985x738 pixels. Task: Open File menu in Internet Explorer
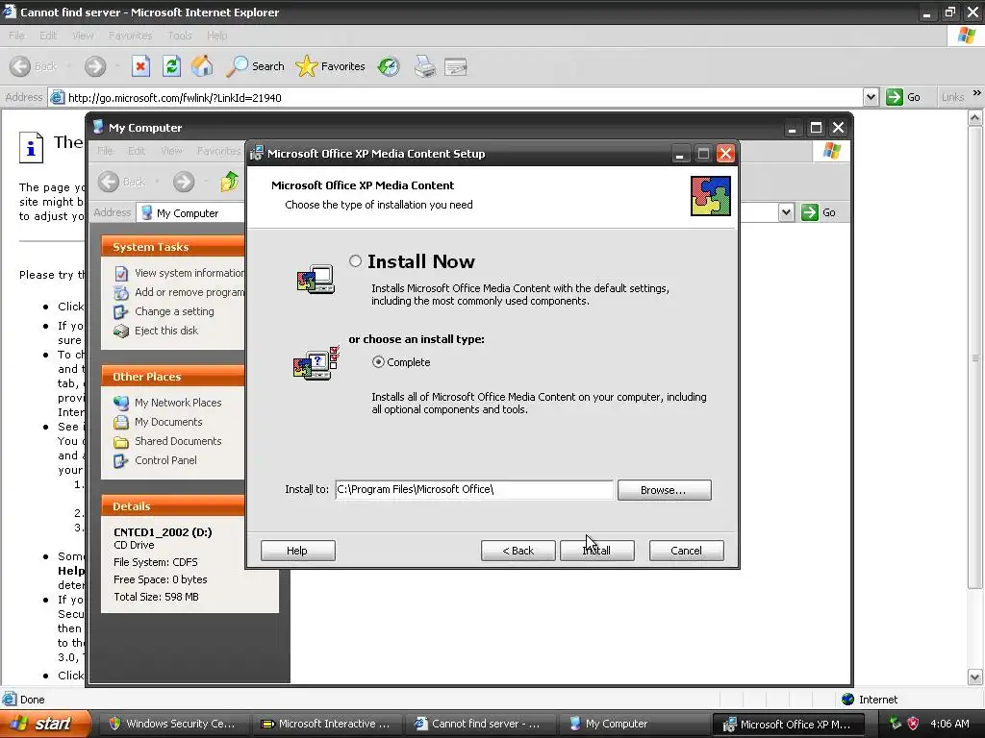[x=16, y=36]
